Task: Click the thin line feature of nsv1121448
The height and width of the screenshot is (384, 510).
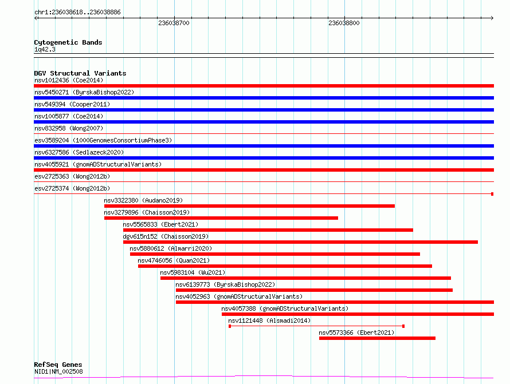Action: coord(316,326)
